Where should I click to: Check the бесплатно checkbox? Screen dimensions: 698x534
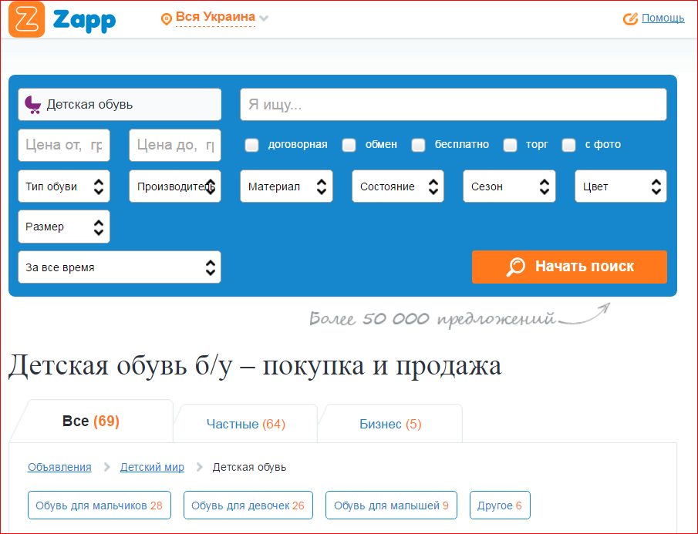pos(418,145)
